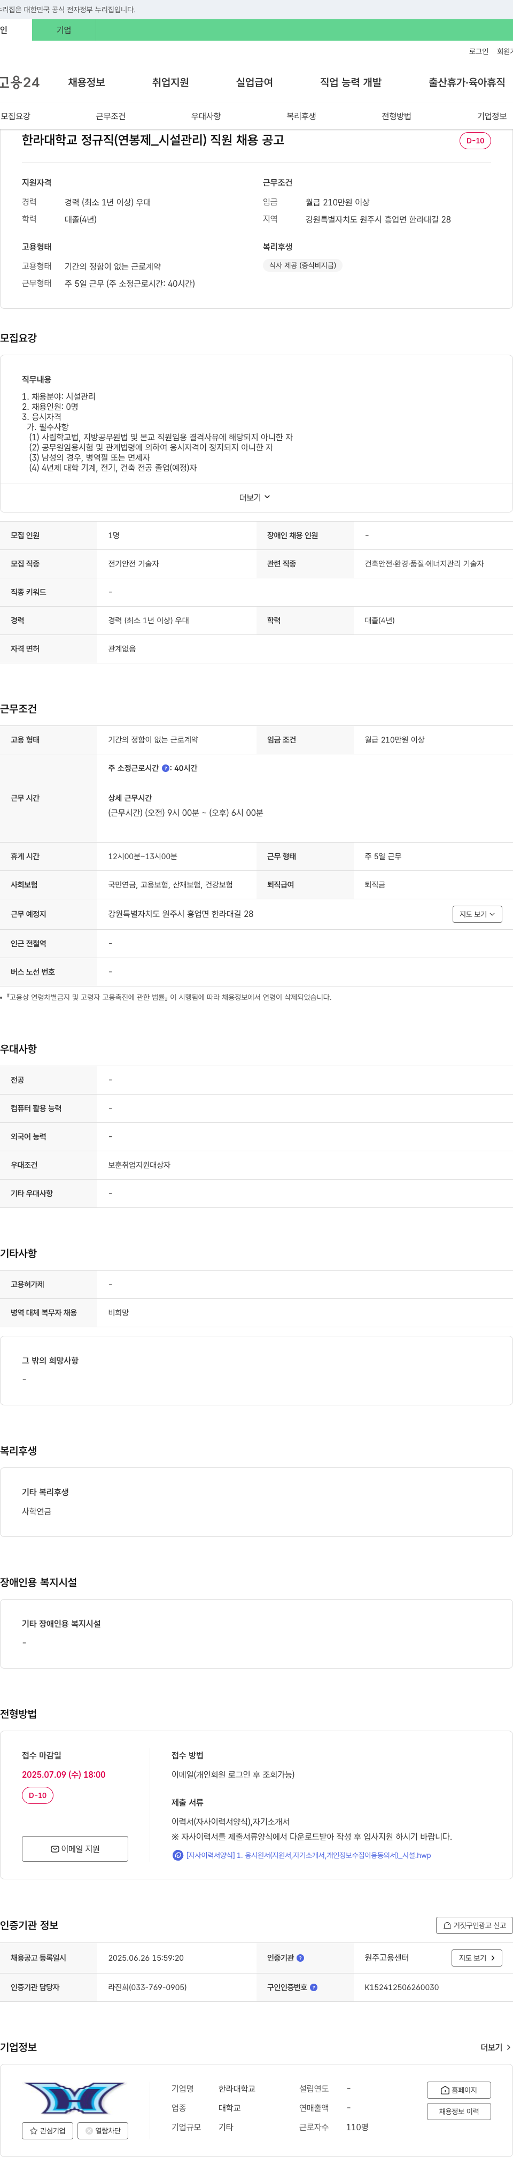
Task: Click the deadline 2025.07.09 (수) 18:00
Action: click(x=64, y=1774)
